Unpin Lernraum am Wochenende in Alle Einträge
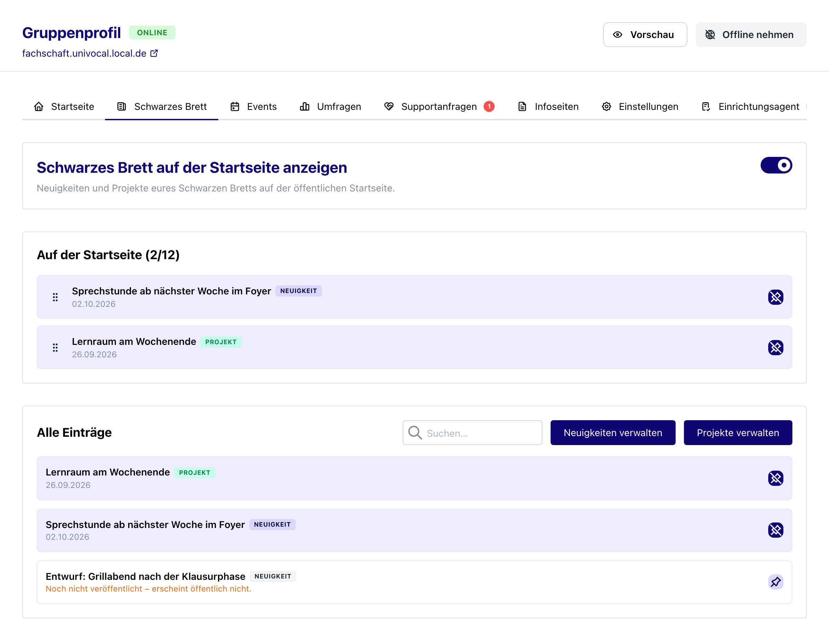This screenshot has height=622, width=829. click(775, 478)
